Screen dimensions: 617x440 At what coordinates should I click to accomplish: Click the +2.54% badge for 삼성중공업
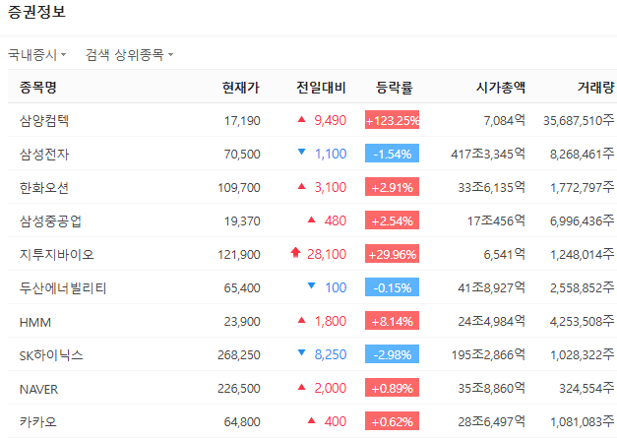tap(392, 220)
